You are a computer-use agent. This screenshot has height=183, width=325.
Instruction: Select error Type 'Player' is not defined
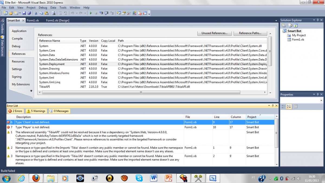(140, 127)
